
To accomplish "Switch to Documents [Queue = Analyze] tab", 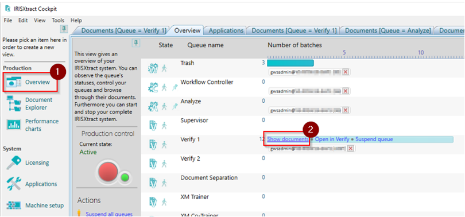I will pyautogui.click(x=387, y=30).
